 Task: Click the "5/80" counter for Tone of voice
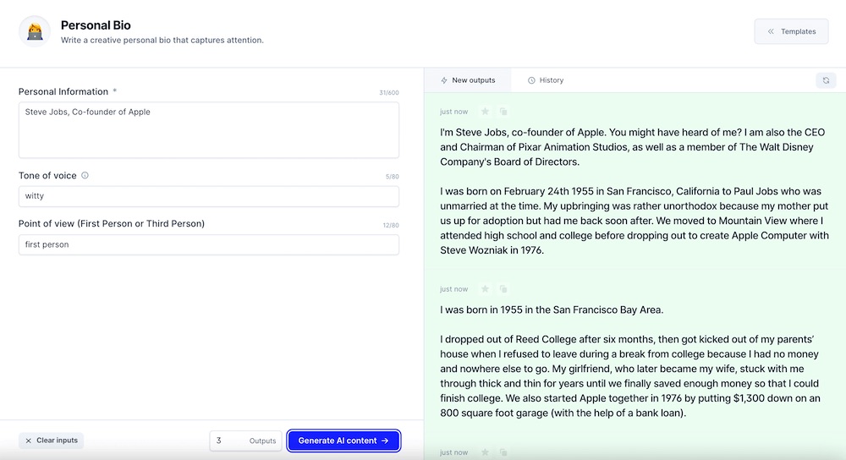(x=393, y=177)
